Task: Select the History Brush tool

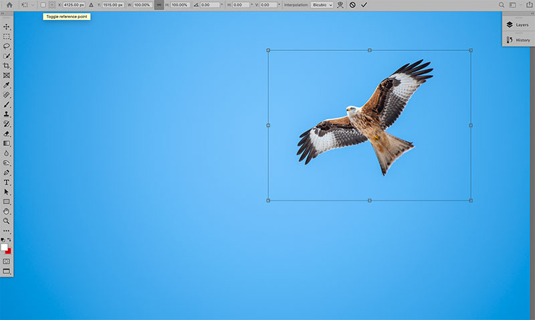Action: click(x=7, y=124)
